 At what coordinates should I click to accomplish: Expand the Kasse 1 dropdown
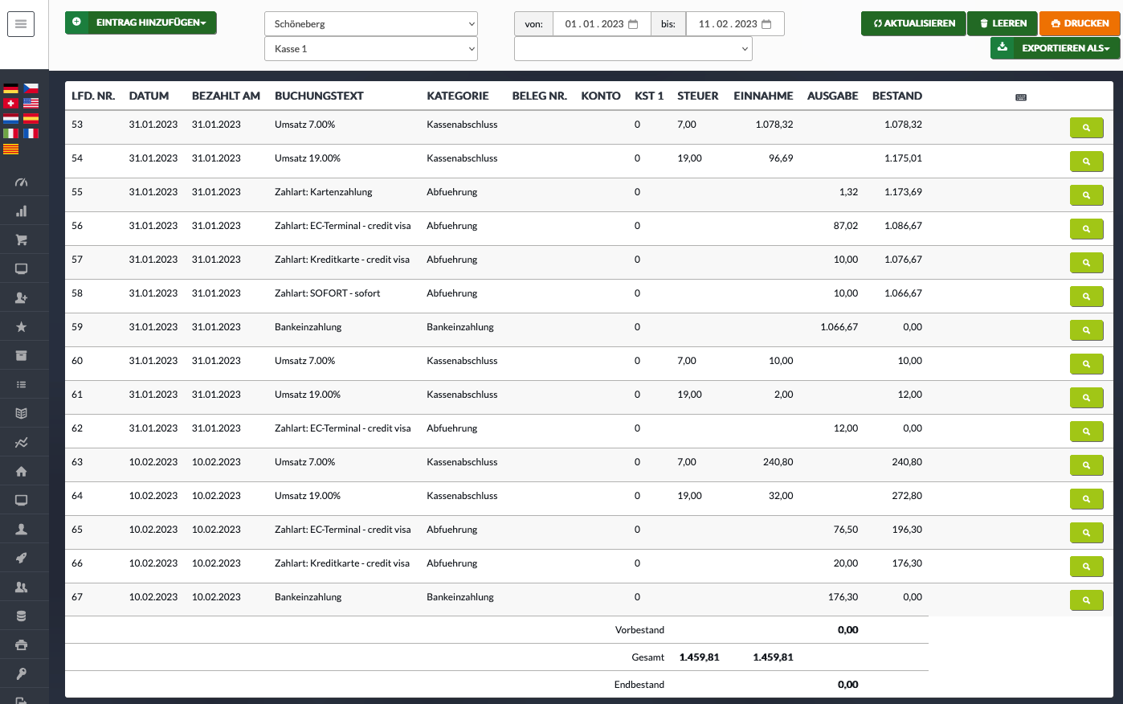click(x=371, y=49)
